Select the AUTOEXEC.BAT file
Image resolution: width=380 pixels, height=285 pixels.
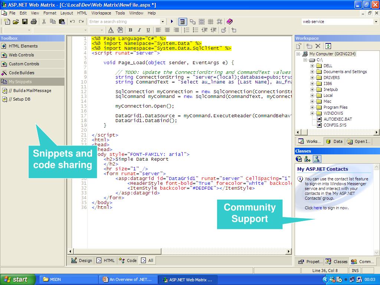click(338, 119)
